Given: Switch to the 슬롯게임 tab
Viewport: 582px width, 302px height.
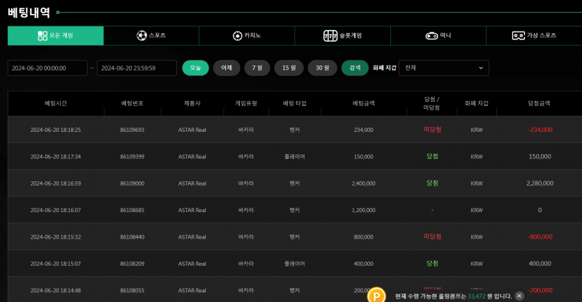Looking at the screenshot, I should pos(343,36).
